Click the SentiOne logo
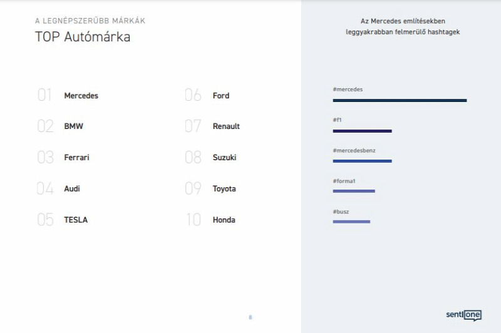The height and width of the screenshot is (333, 501). pyautogui.click(x=463, y=315)
